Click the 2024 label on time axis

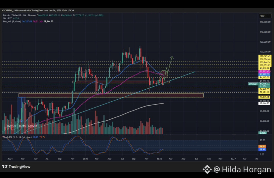coord(10,159)
